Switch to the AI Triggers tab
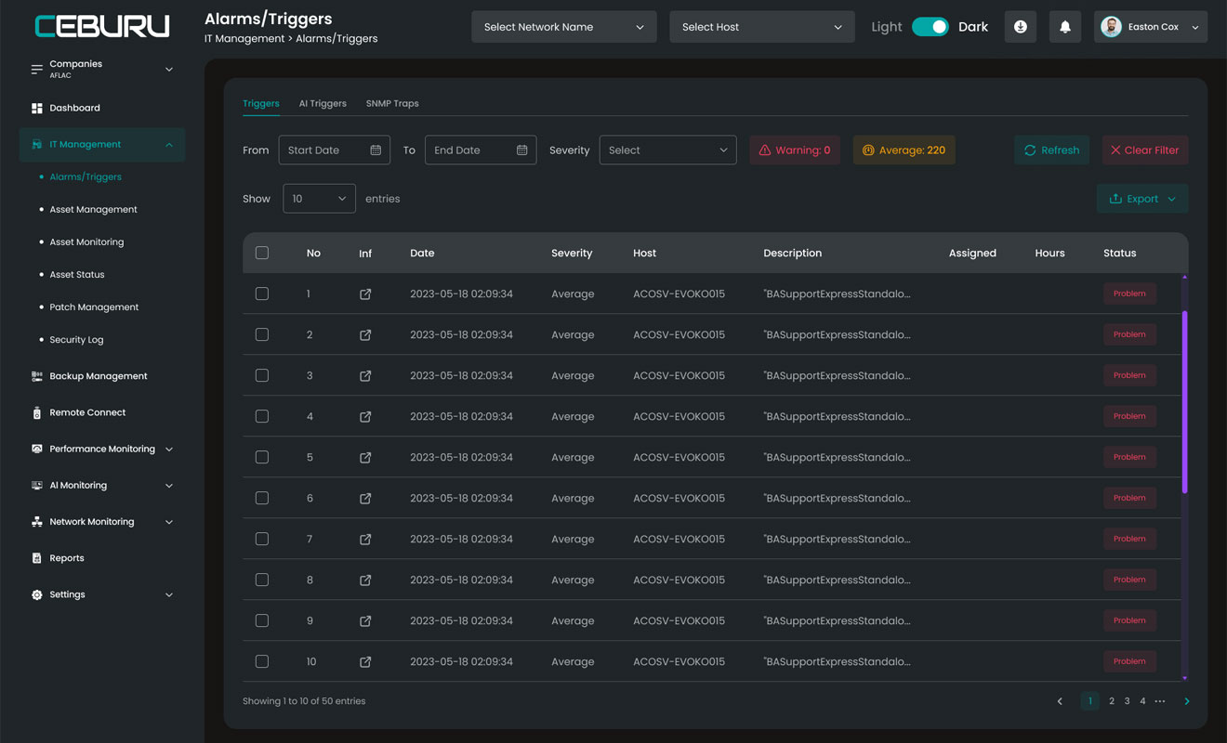Viewport: 1227px width, 743px height. point(323,103)
